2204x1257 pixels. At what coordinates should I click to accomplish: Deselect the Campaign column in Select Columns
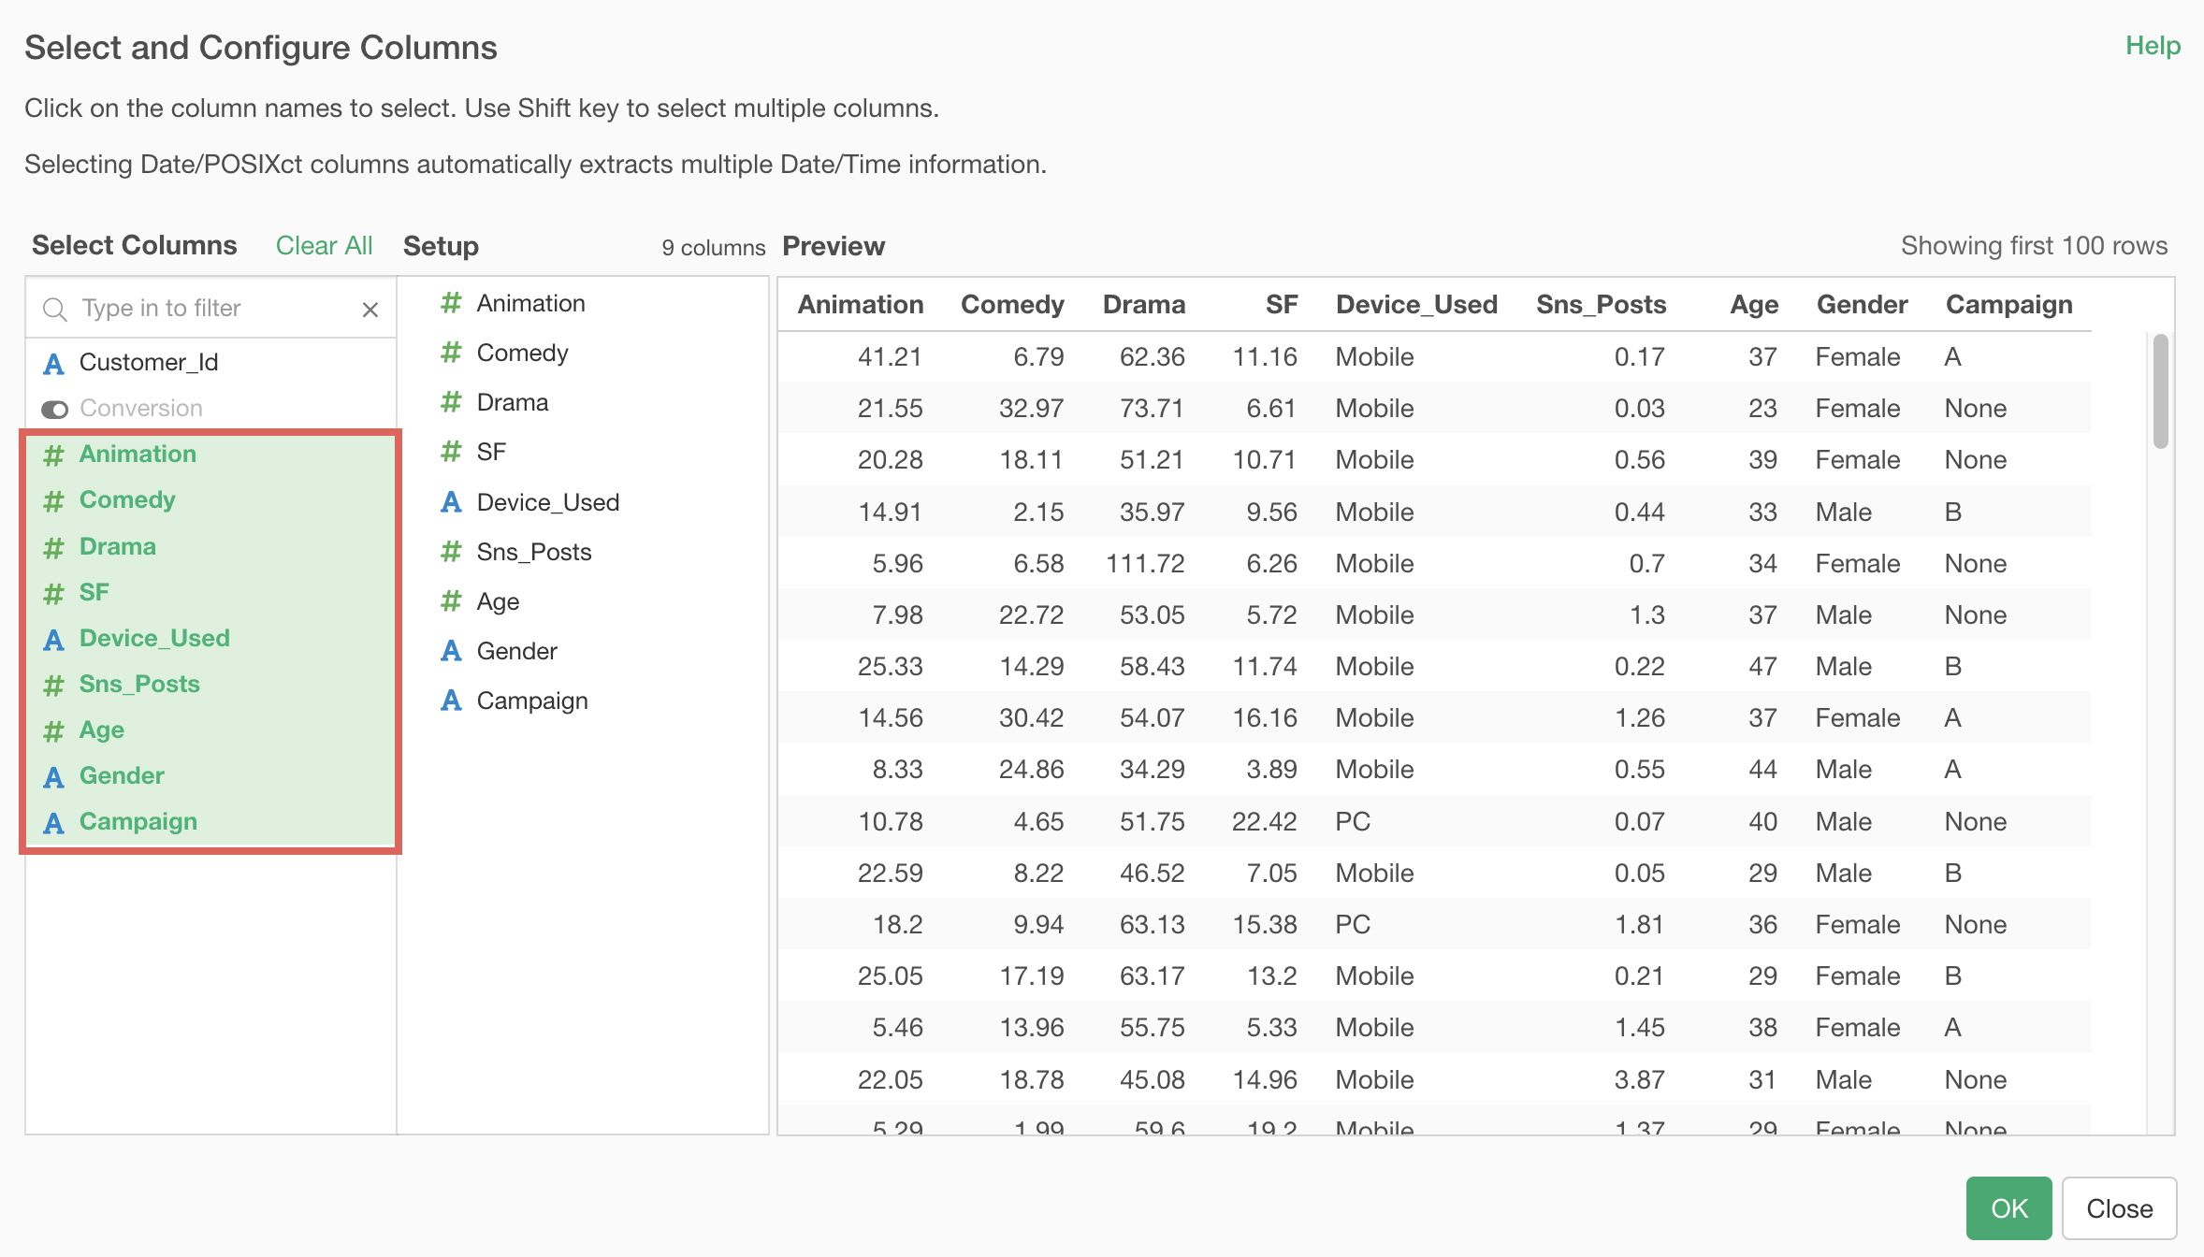pos(138,821)
